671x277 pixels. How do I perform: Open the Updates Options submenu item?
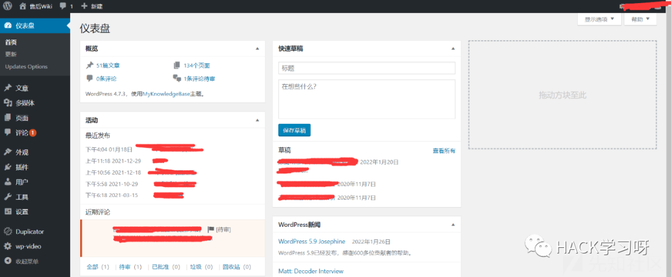click(x=27, y=66)
